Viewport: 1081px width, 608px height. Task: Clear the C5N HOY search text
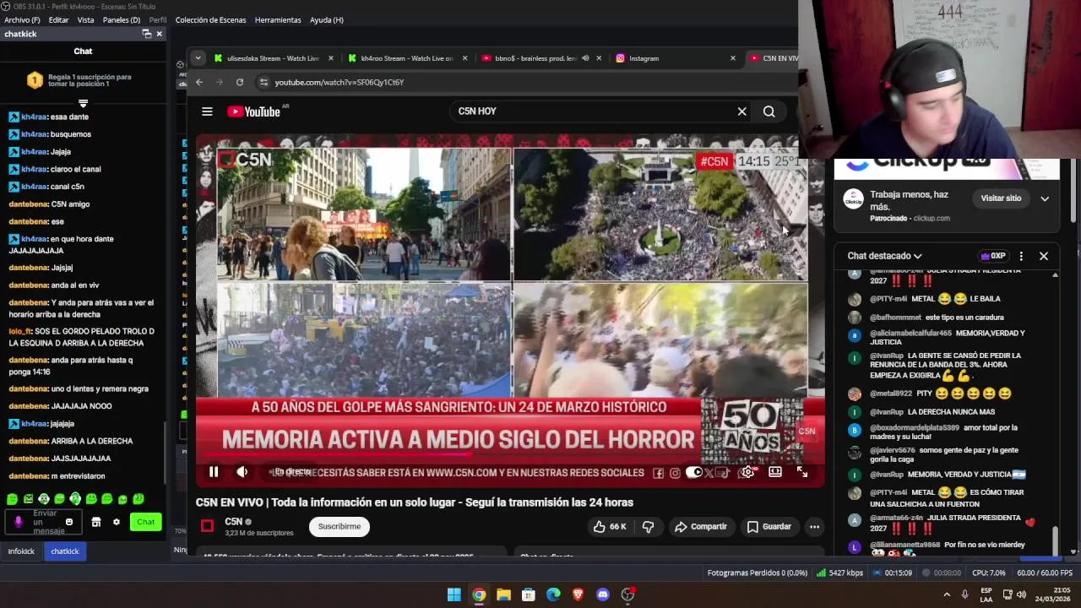(x=742, y=111)
